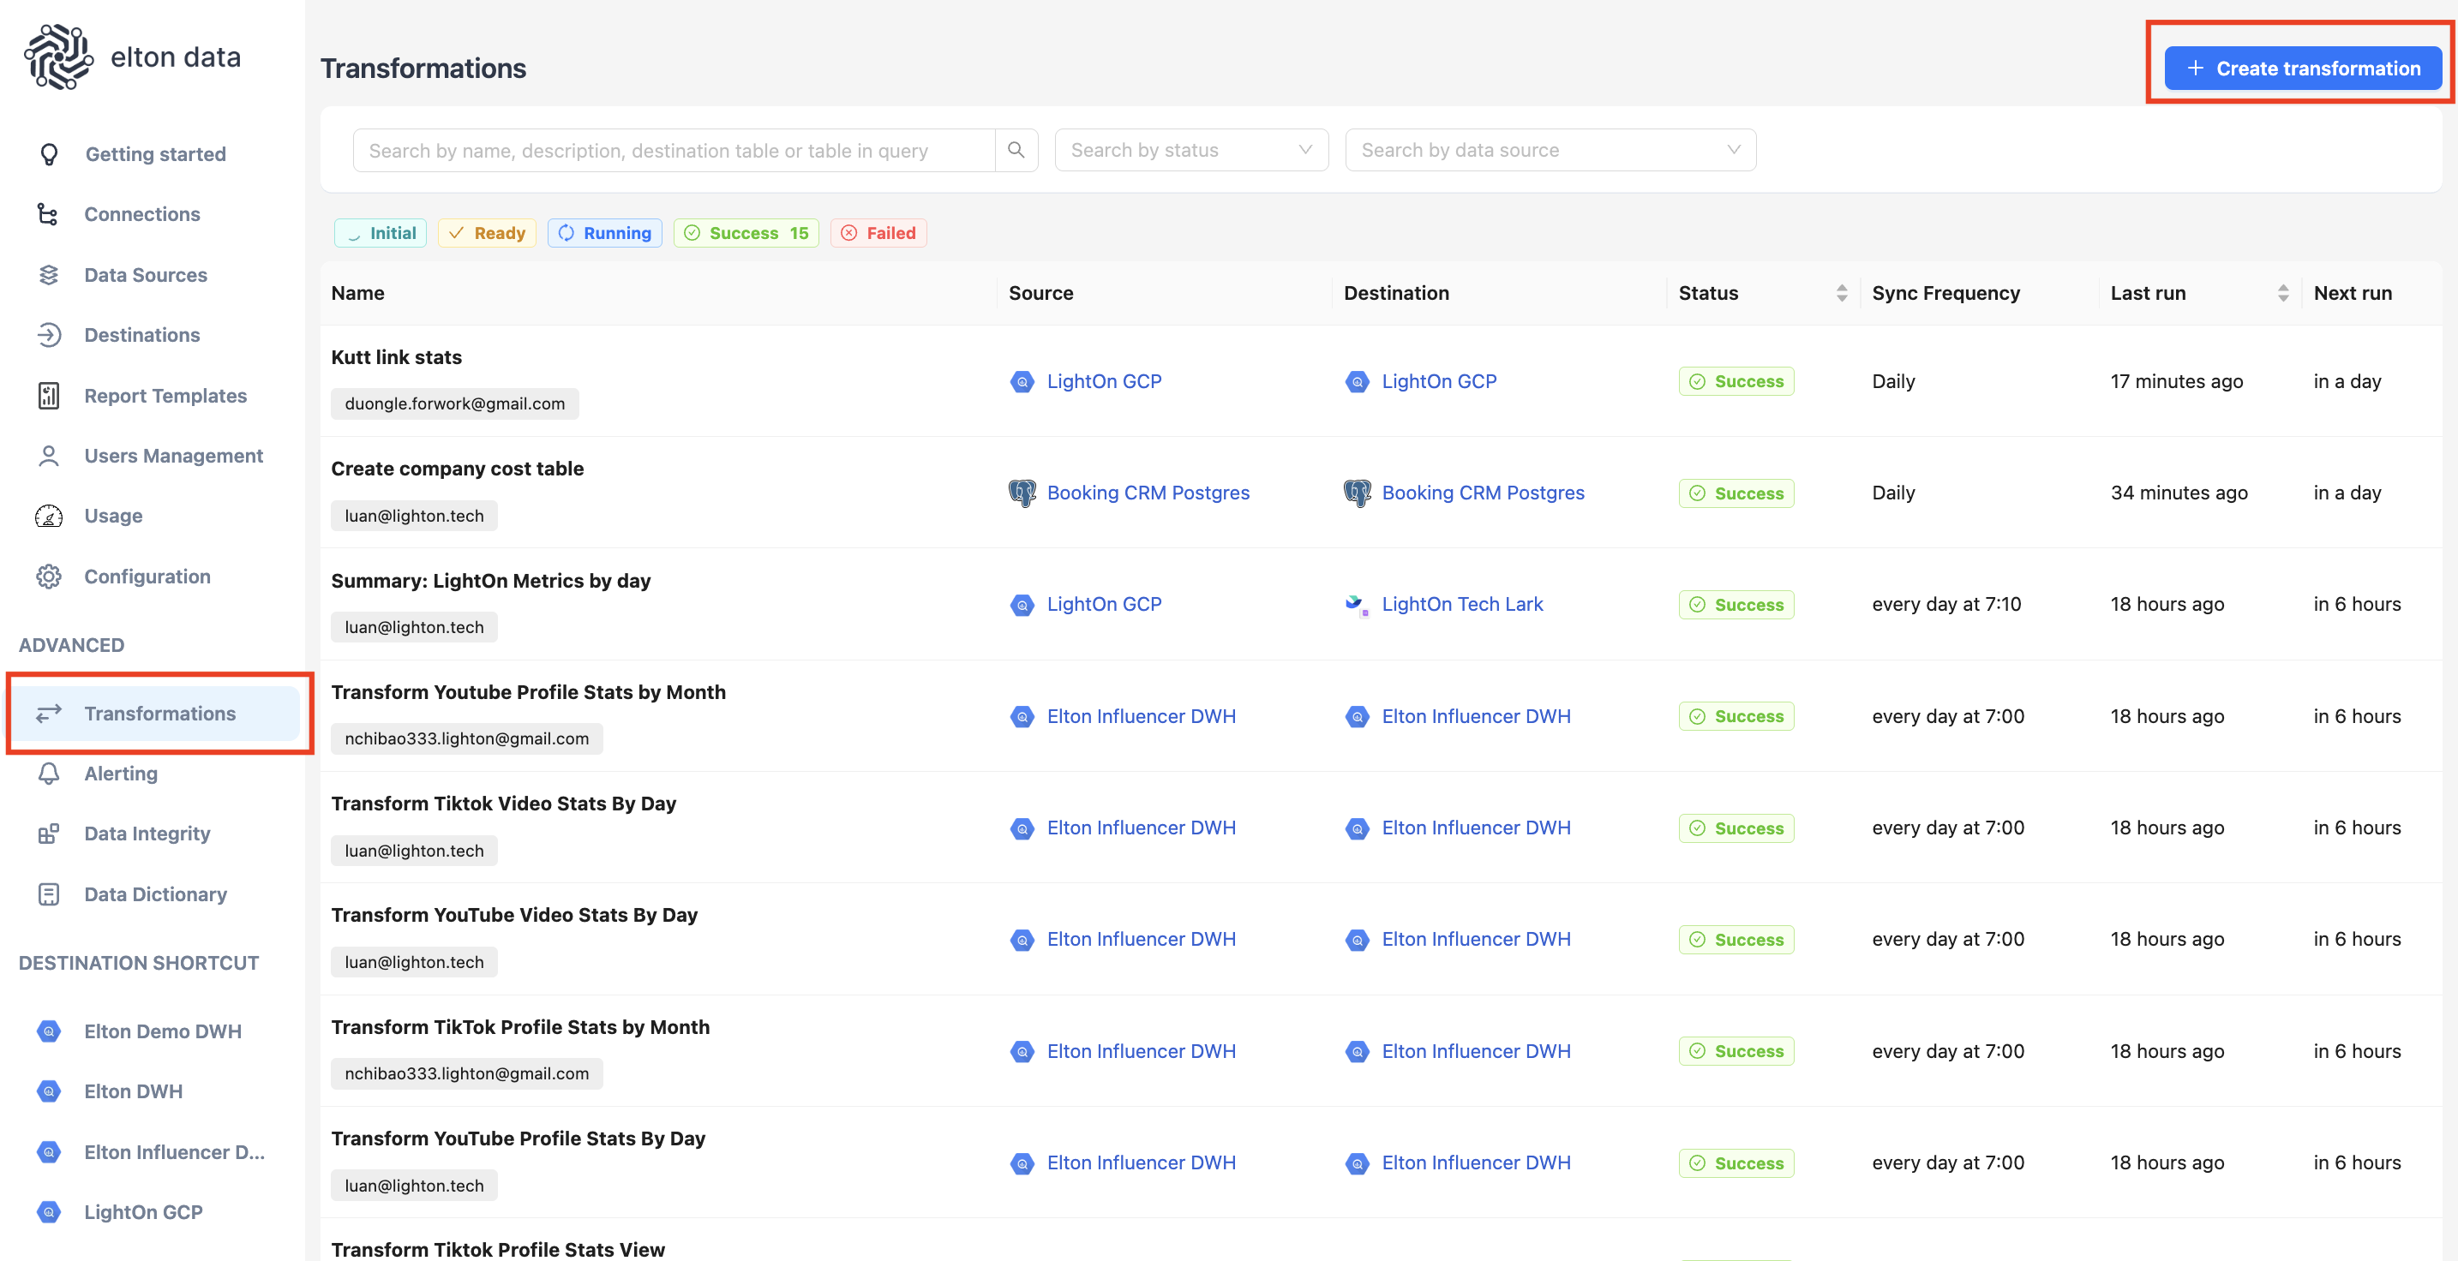Open LightOn Tech Lark destination link

(1462, 605)
